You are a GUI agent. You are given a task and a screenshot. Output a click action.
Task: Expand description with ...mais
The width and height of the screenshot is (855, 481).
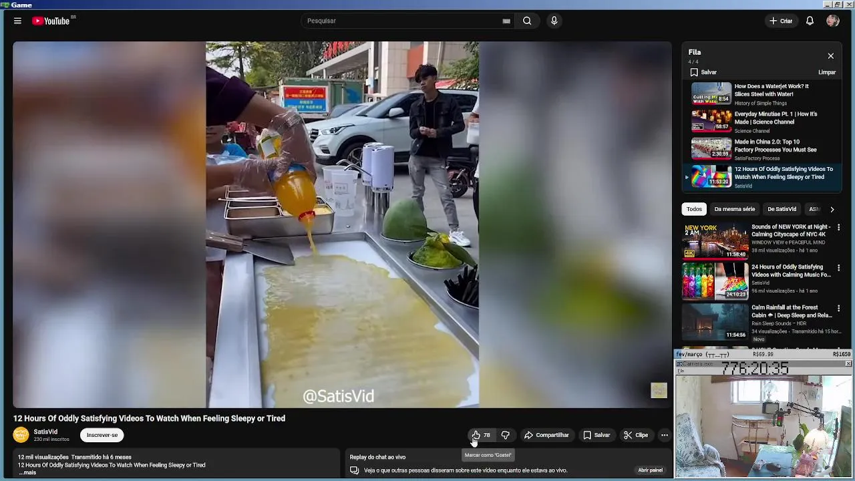27,472
